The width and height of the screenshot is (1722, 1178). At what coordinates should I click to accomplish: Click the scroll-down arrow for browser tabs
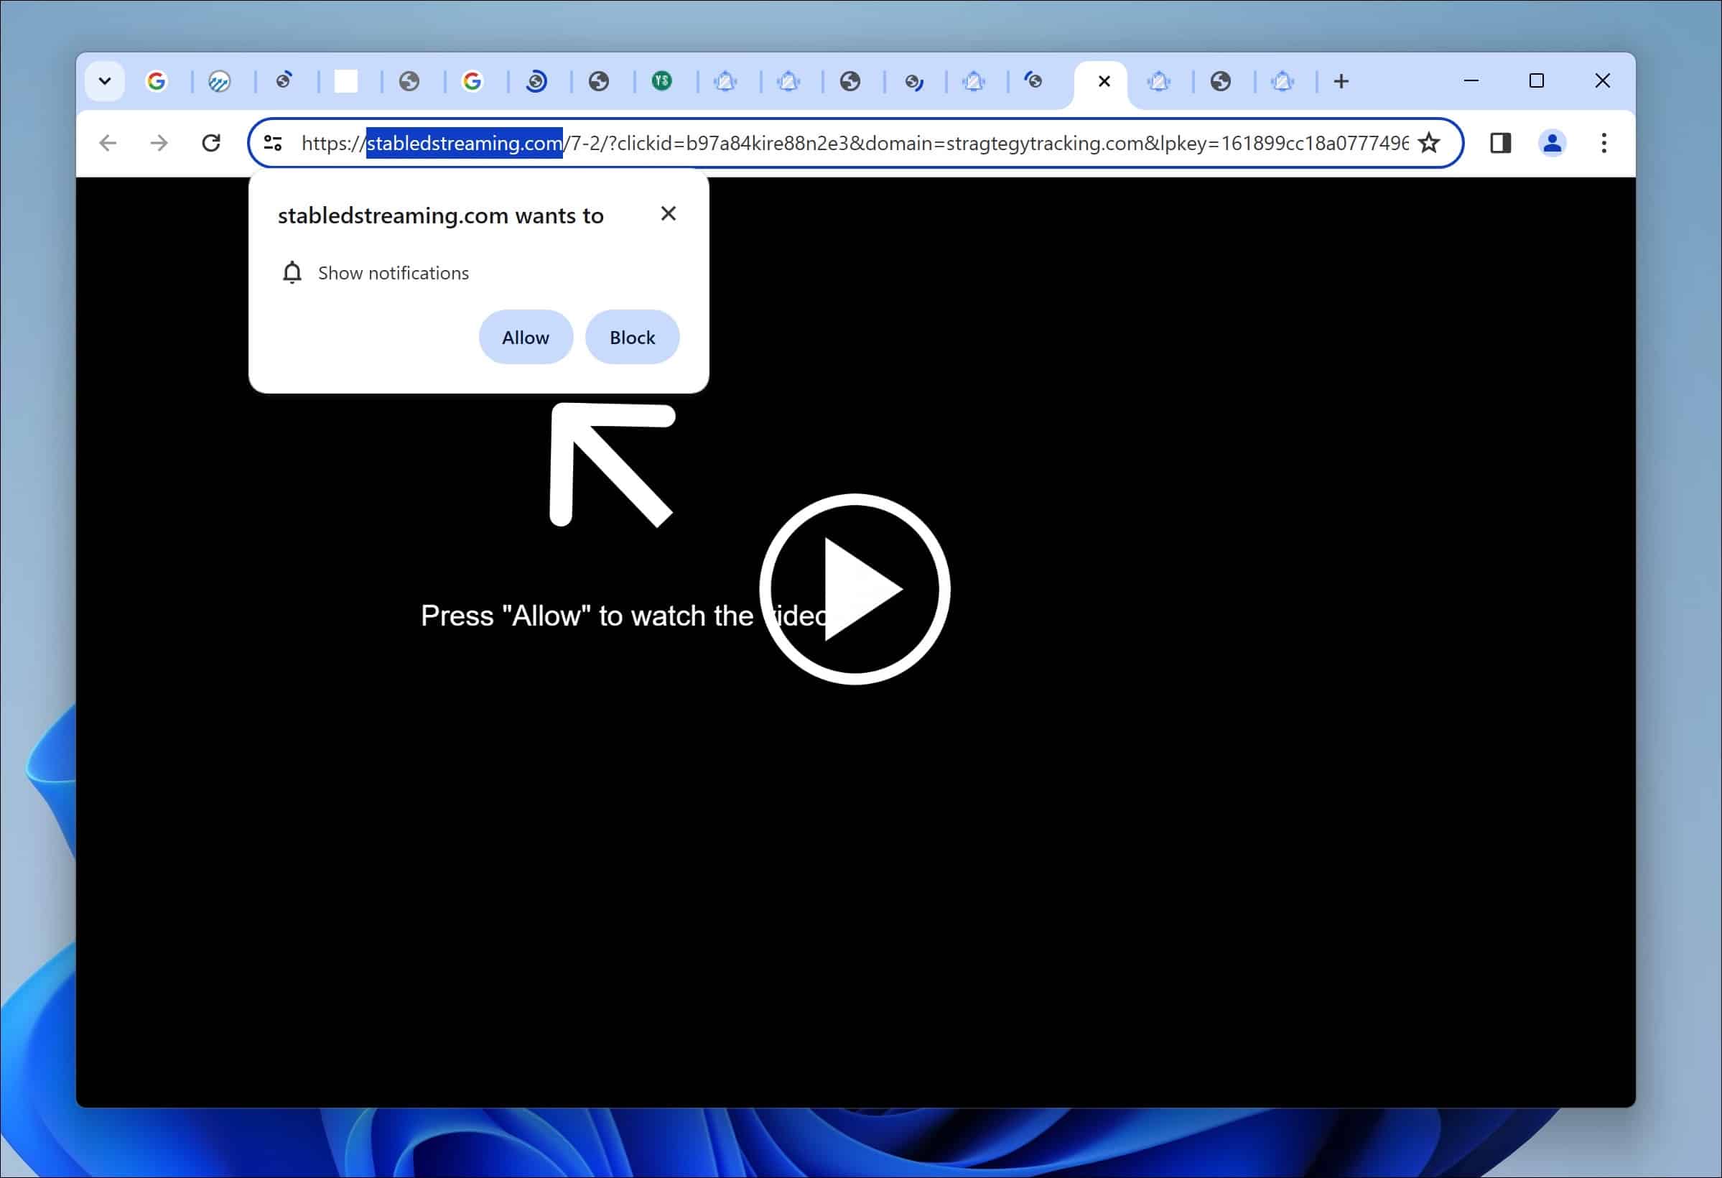105,81
